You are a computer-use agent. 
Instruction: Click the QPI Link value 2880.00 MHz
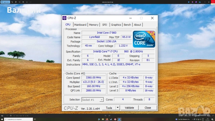coord(93,90)
